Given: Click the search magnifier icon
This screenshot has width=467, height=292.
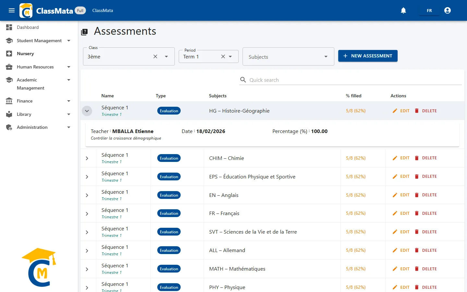Looking at the screenshot, I should (243, 80).
